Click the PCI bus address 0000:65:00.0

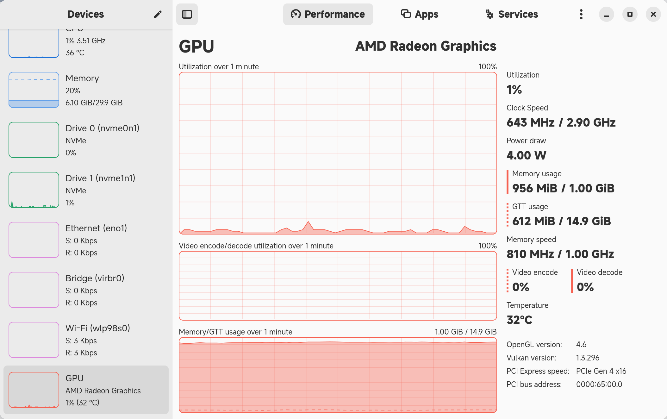pyautogui.click(x=599, y=385)
